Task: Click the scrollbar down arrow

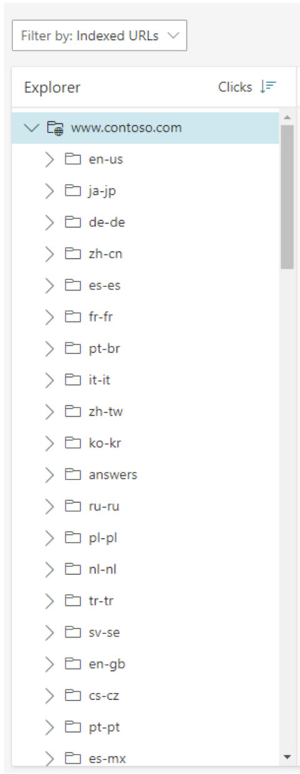Action: point(287,757)
